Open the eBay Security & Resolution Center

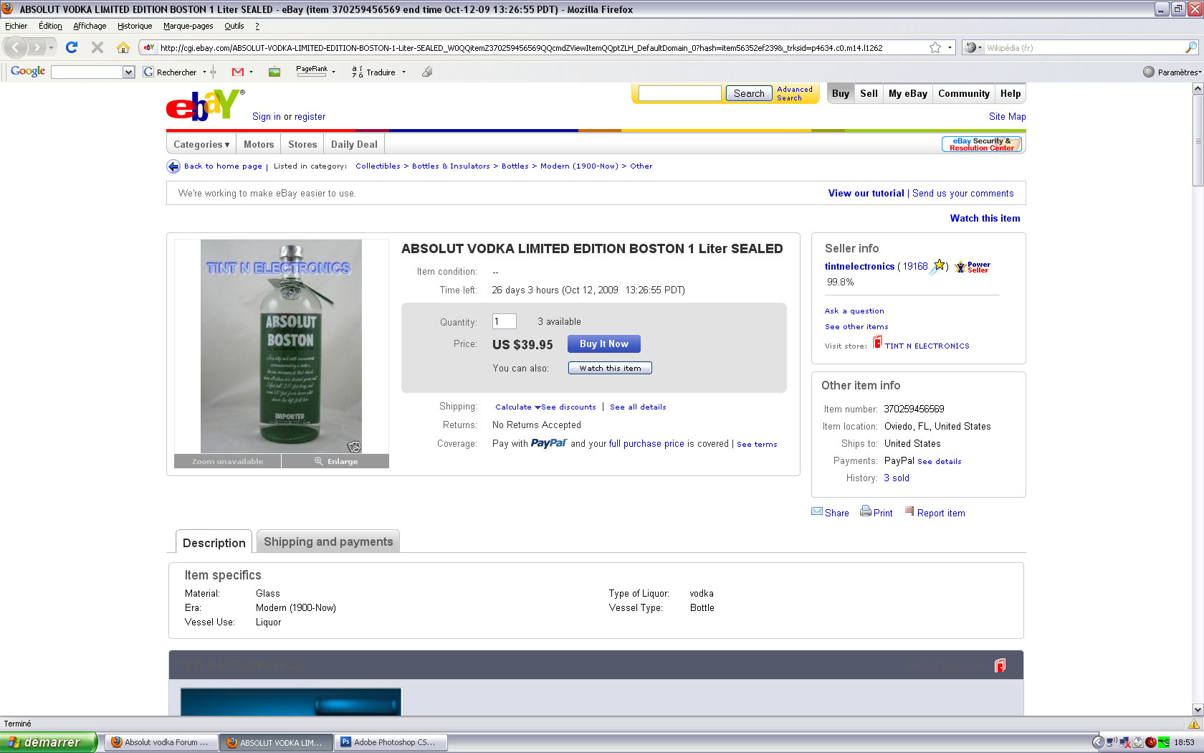click(x=982, y=144)
